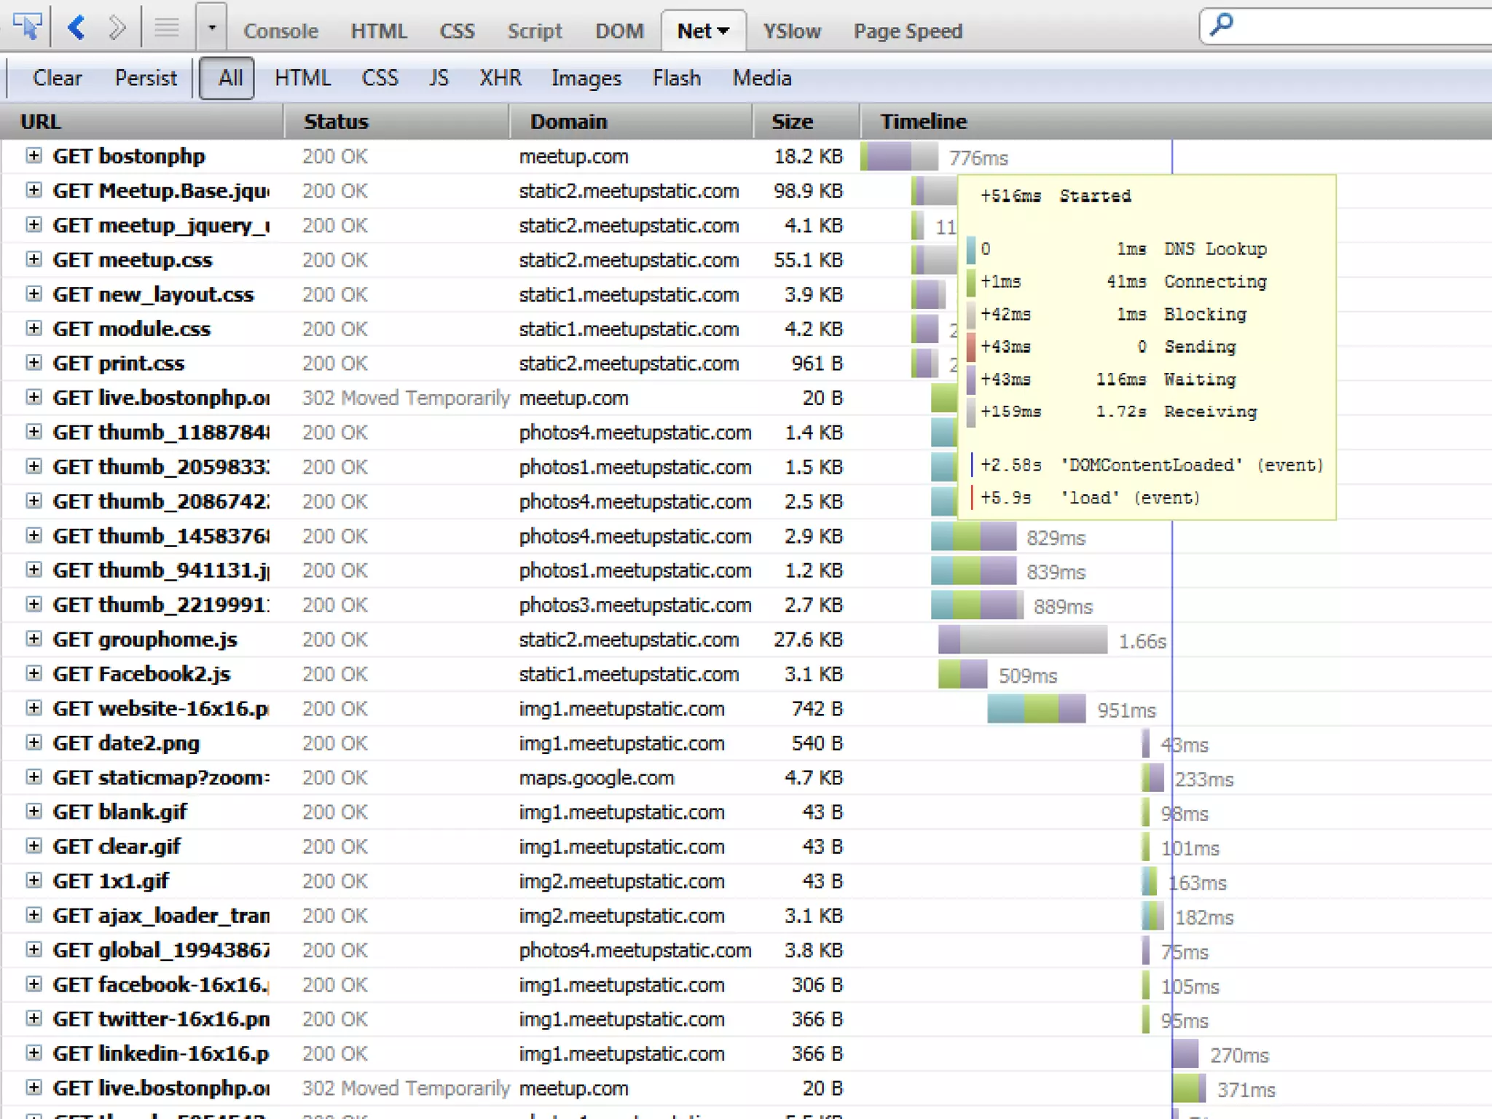Select the All filter button
Screen dimensions: 1492x1119
point(229,78)
